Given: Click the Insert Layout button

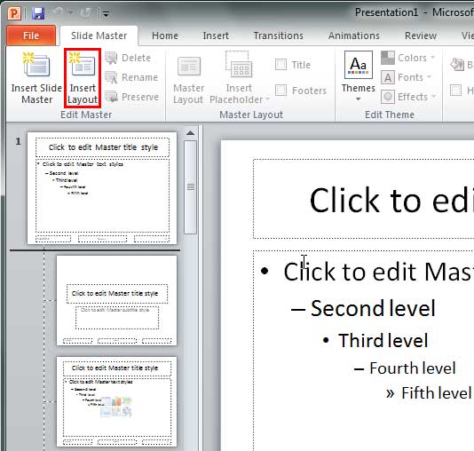Looking at the screenshot, I should [83, 78].
